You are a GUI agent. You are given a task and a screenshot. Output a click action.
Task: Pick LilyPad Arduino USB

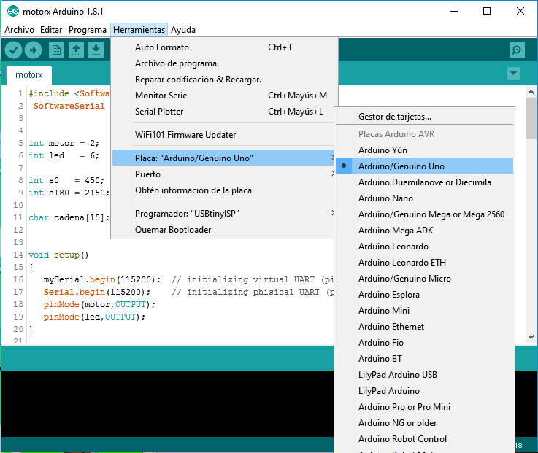(424, 375)
